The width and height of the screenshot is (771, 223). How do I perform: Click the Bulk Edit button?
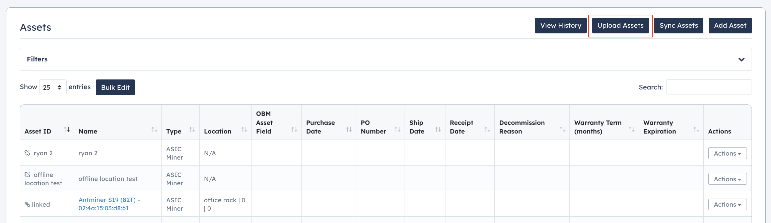click(115, 87)
